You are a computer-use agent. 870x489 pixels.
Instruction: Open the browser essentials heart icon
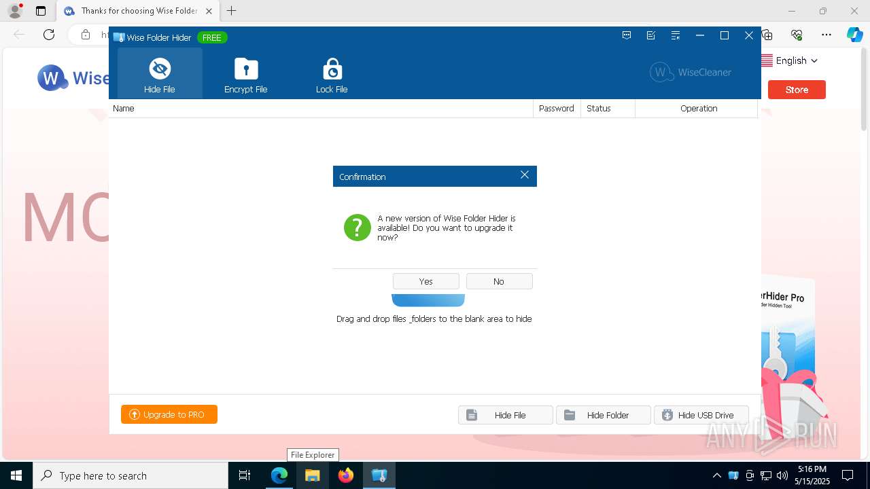point(797,35)
